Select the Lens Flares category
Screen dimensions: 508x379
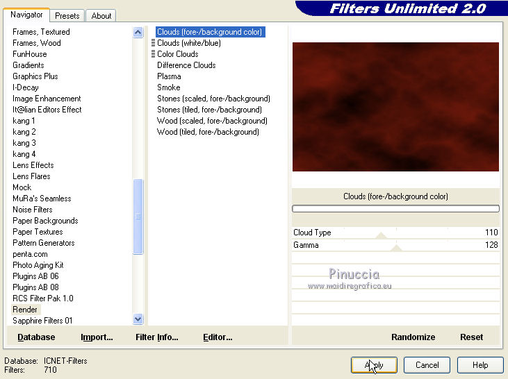tap(31, 176)
